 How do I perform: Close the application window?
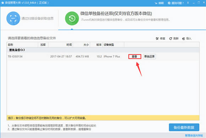(204, 2)
